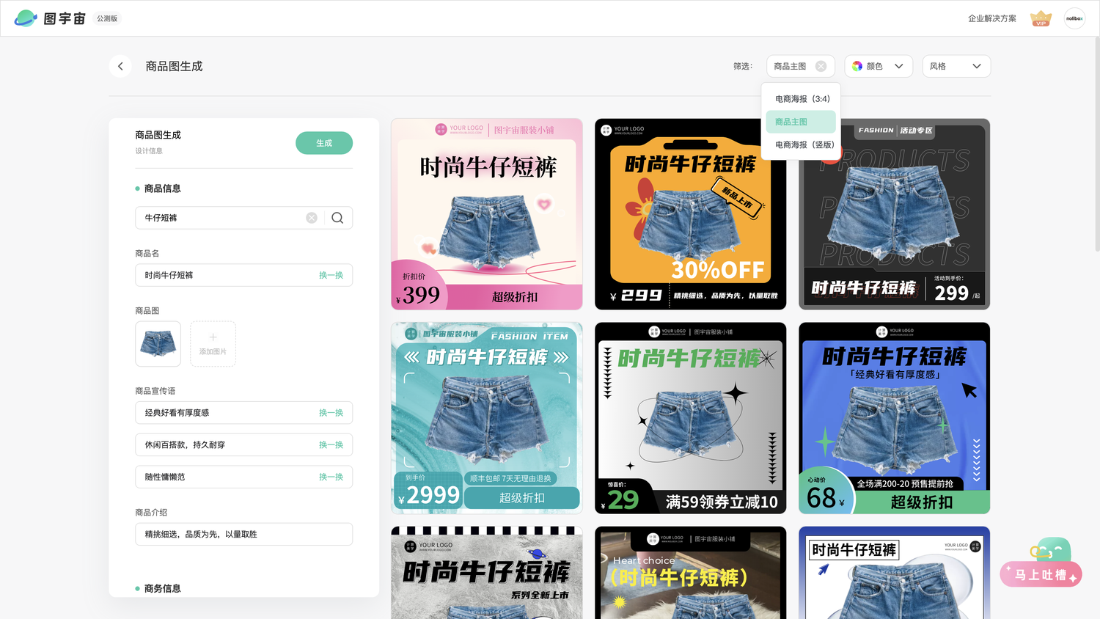Viewport: 1100px width, 619px height.
Task: Click the 筛选: label
Action: (x=743, y=66)
